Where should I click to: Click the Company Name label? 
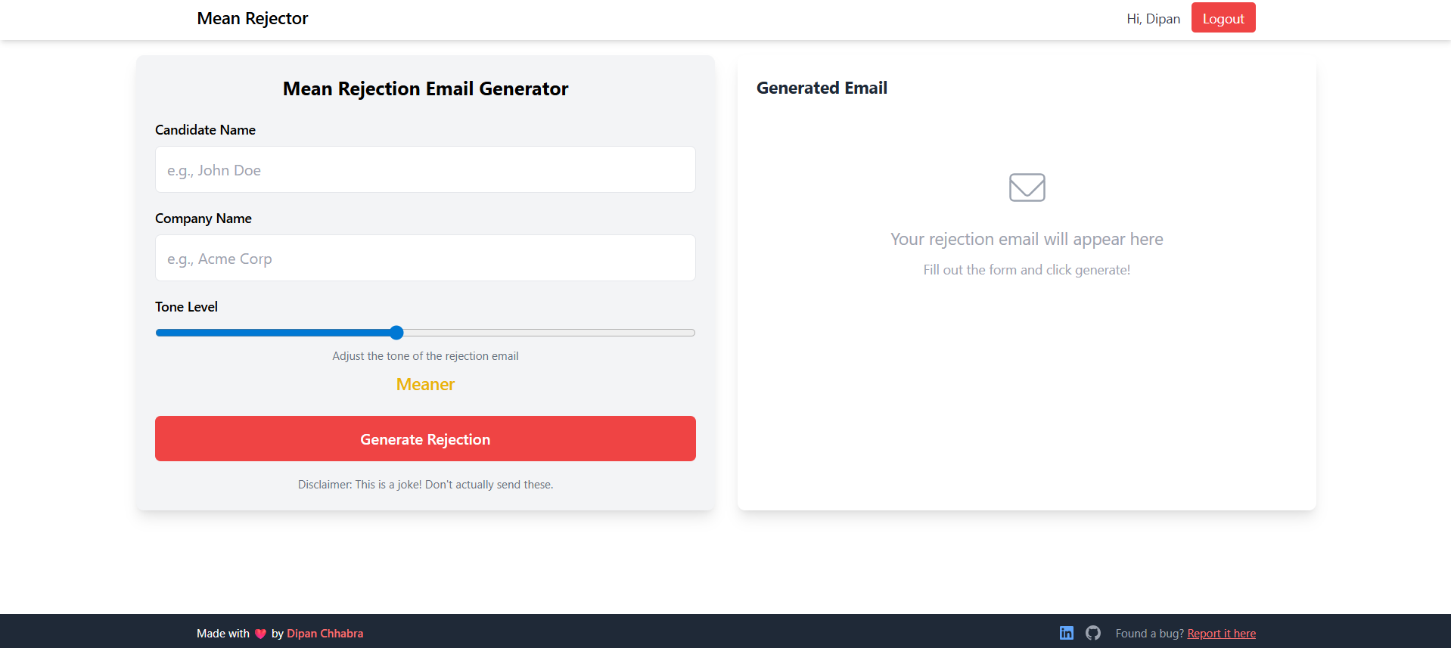204,219
